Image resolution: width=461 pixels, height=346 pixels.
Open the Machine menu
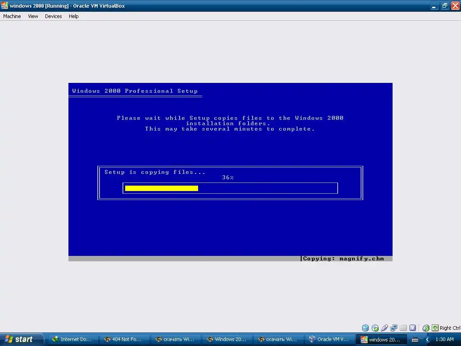[12, 16]
